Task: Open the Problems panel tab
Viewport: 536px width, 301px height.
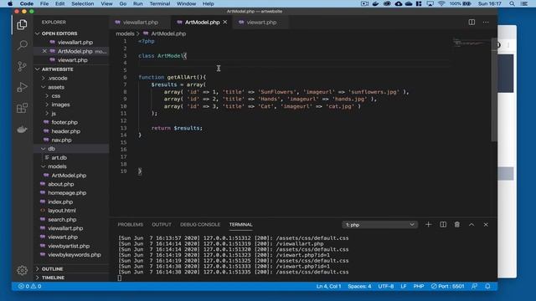Action: [x=131, y=225]
